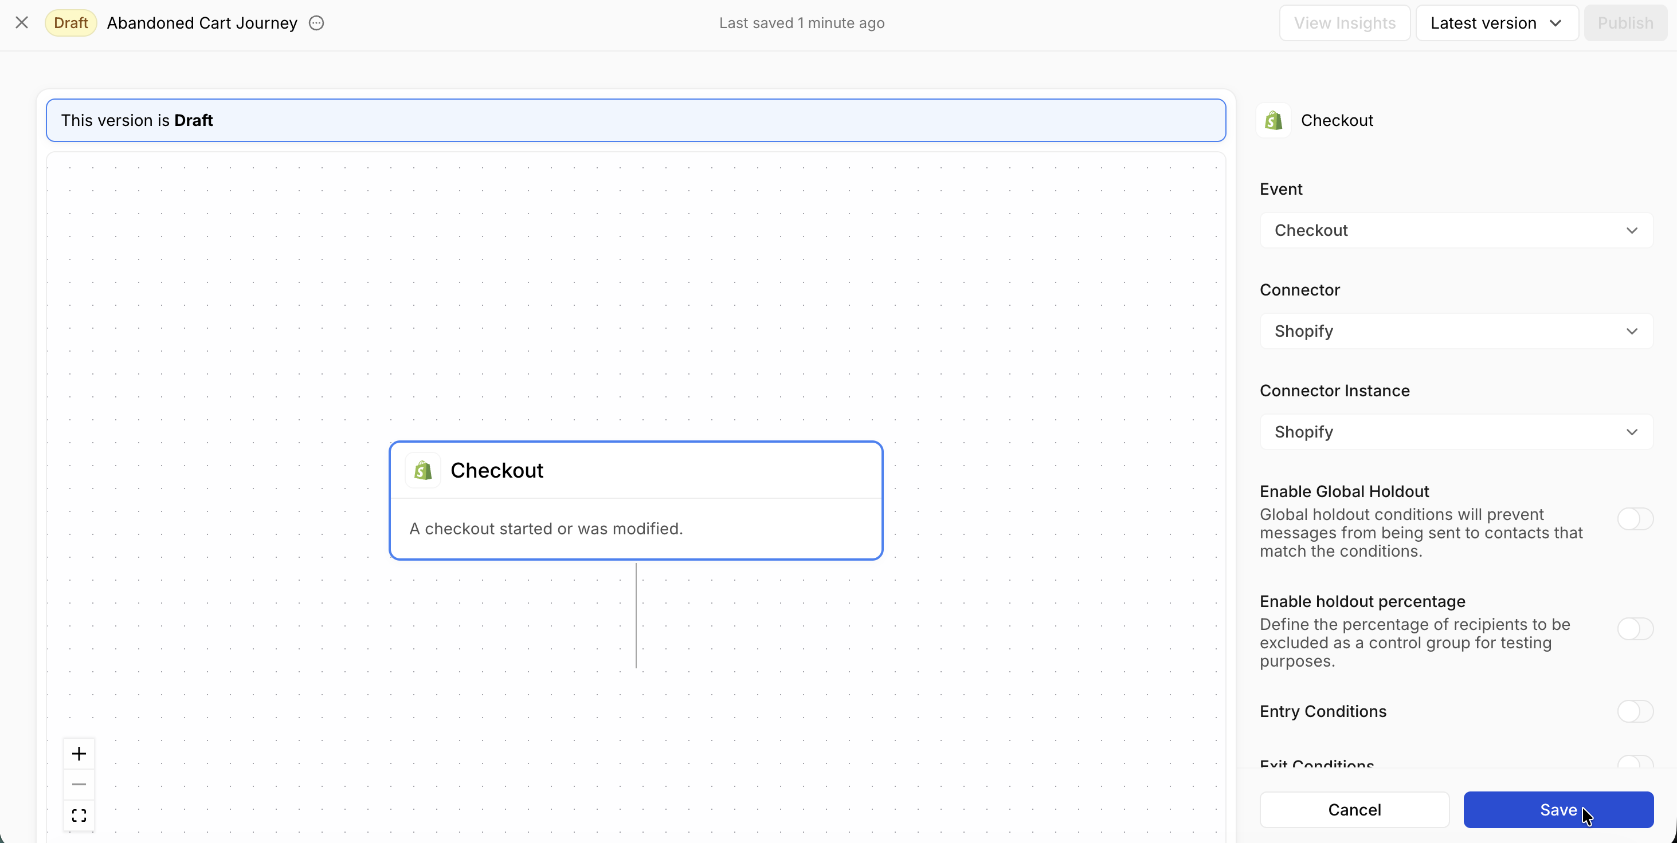Open the Event dropdown showing Checkout

pos(1456,230)
